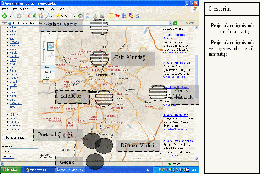Open the last menu bar item, left of the Windows flag

pos(61,9)
